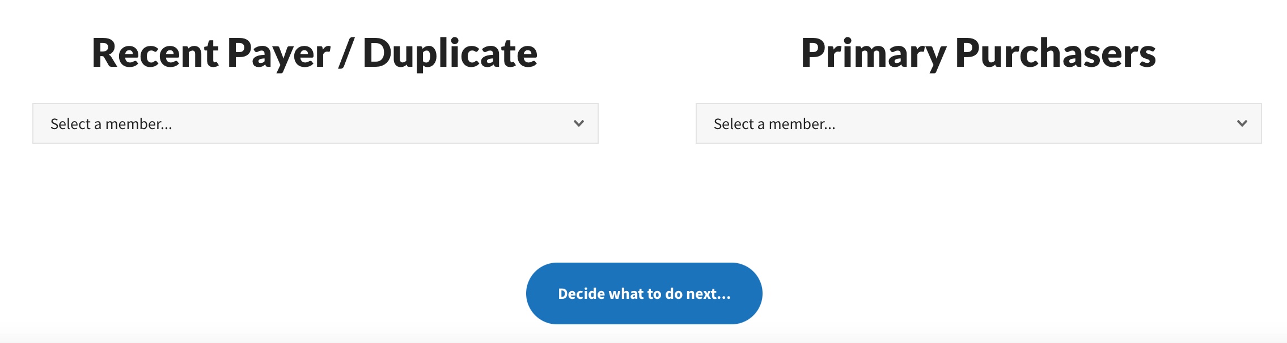Choose a primary purchaser from the right selector
This screenshot has height=343, width=1287.
click(979, 123)
